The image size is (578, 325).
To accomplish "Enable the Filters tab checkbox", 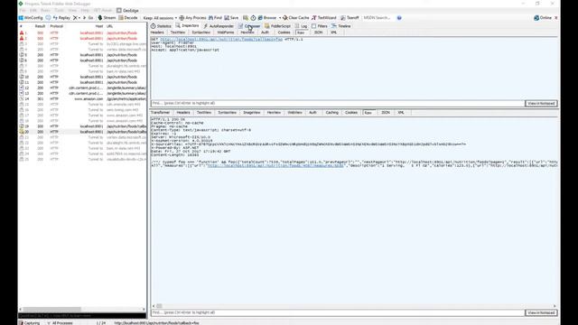I will (x=314, y=26).
